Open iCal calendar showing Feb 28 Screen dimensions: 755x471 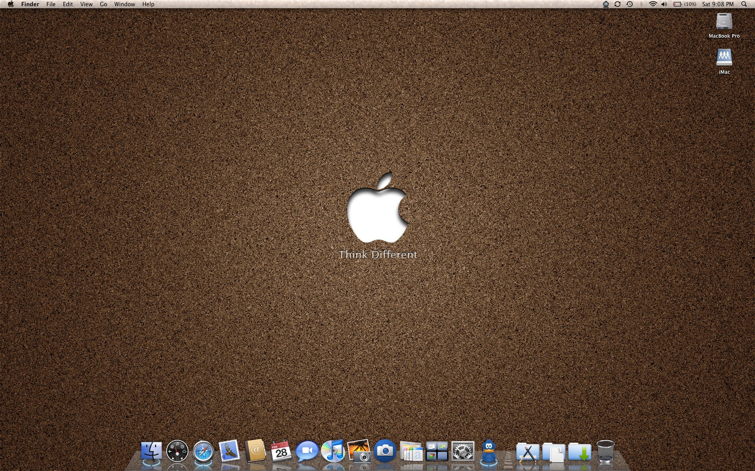(281, 451)
